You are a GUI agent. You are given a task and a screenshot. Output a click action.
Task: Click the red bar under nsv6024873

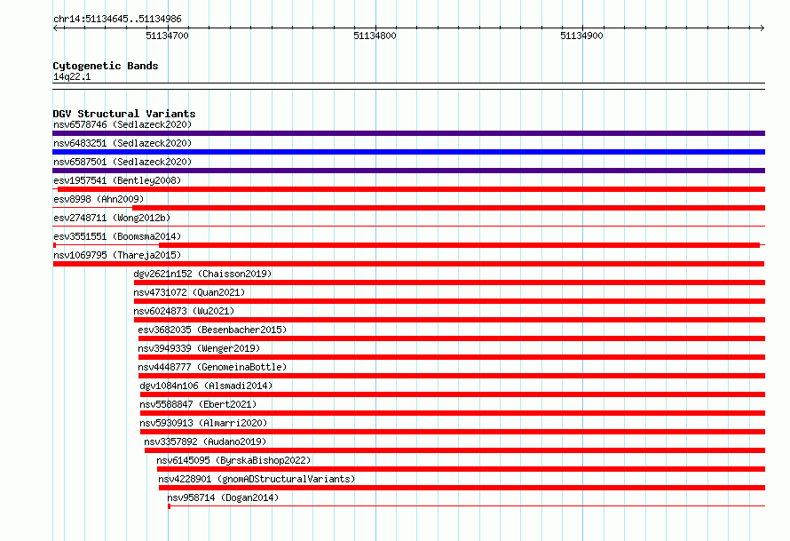pyautogui.click(x=449, y=320)
